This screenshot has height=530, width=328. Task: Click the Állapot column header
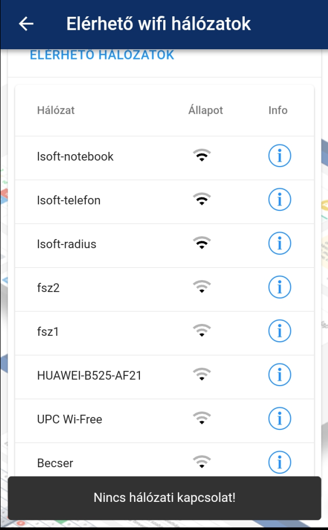[x=205, y=110]
